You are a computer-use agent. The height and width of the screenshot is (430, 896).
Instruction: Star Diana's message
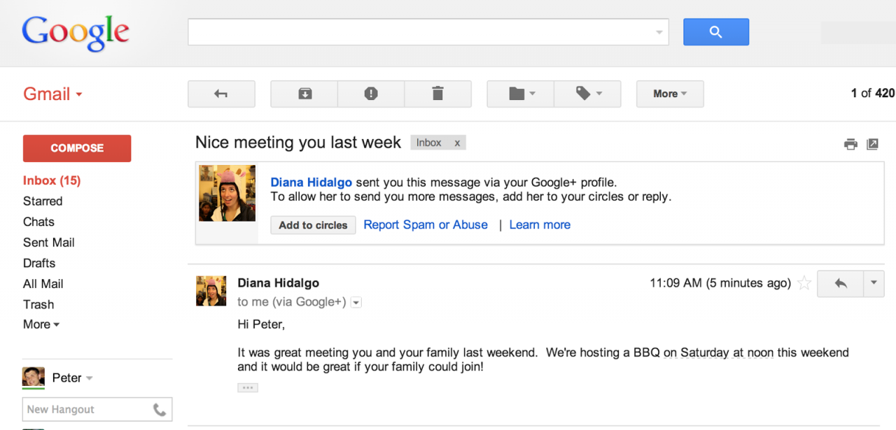(804, 283)
